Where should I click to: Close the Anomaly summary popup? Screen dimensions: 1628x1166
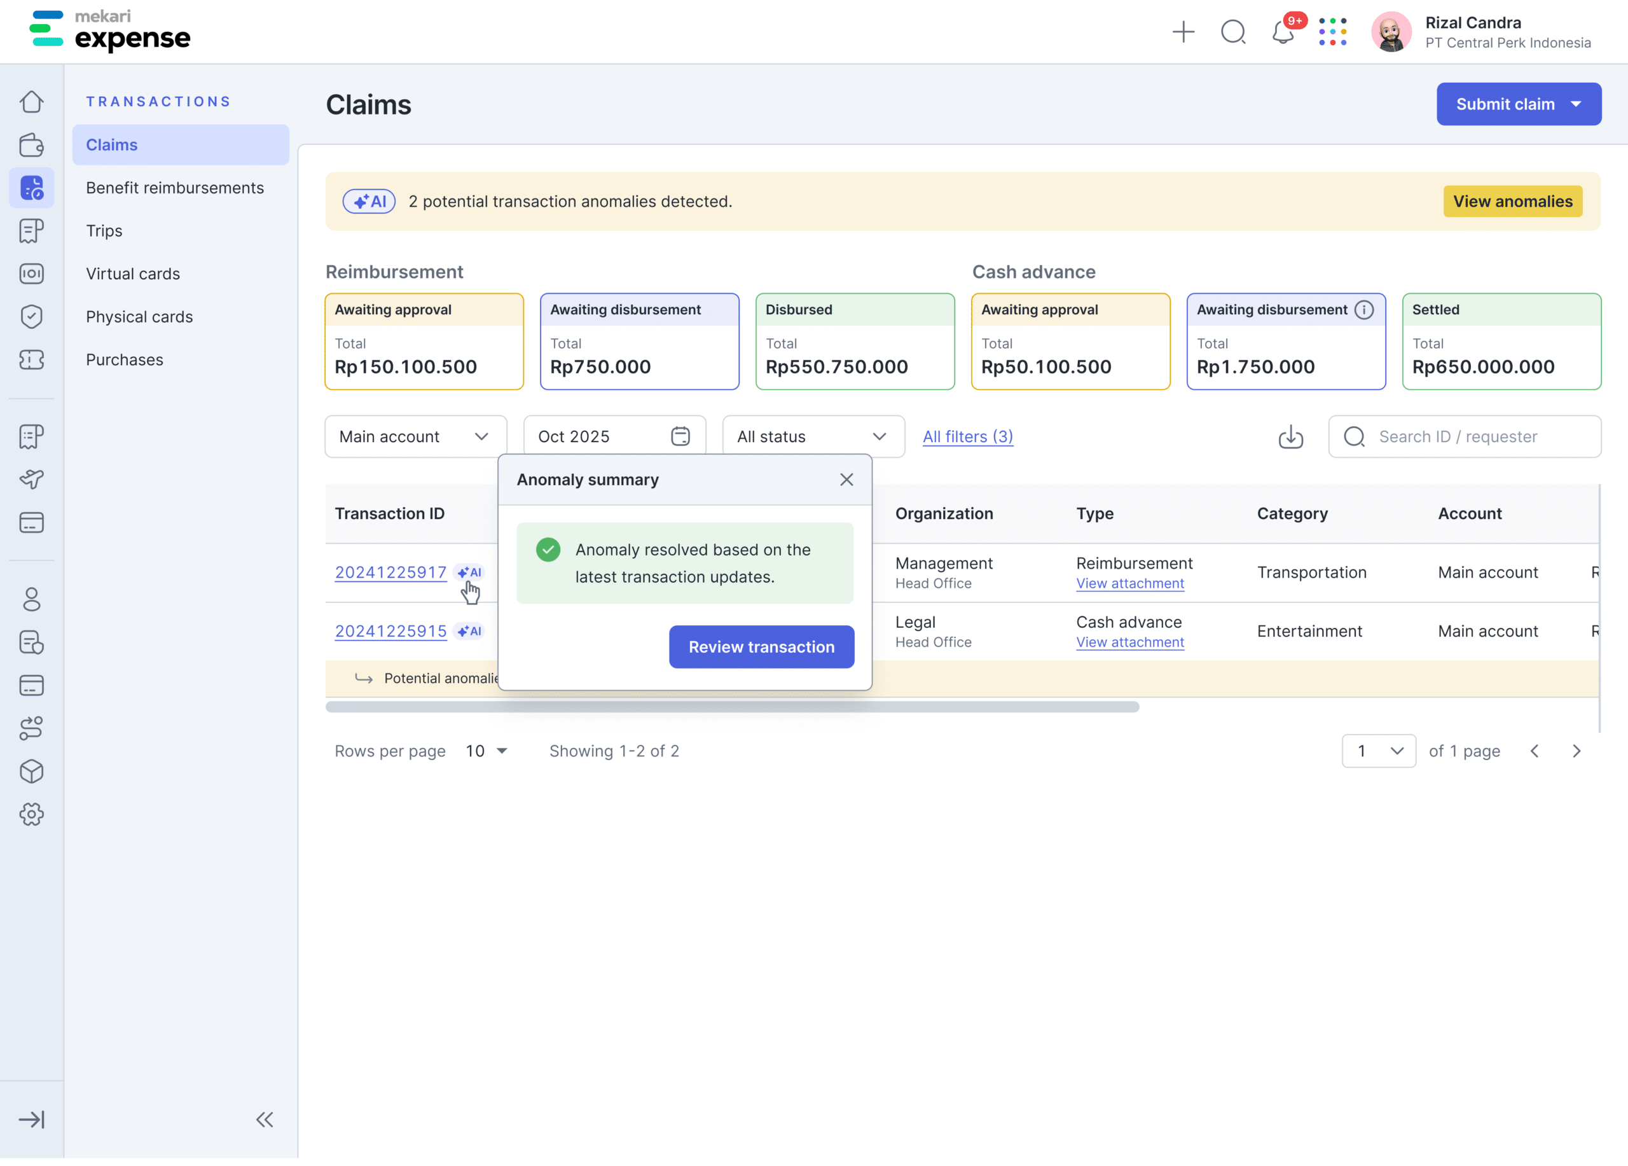pyautogui.click(x=846, y=480)
